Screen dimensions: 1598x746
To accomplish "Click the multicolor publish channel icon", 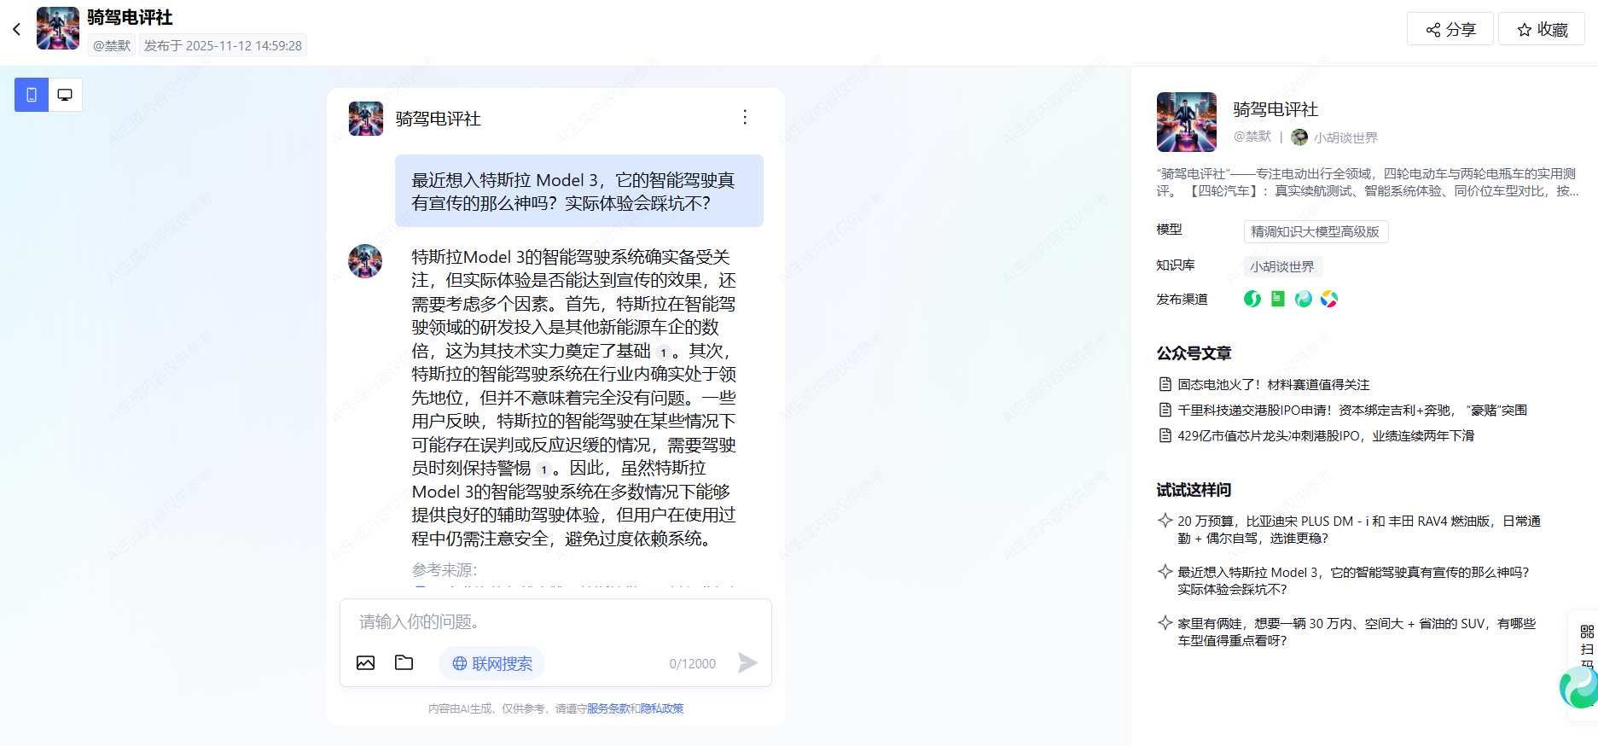I will click(x=1329, y=299).
